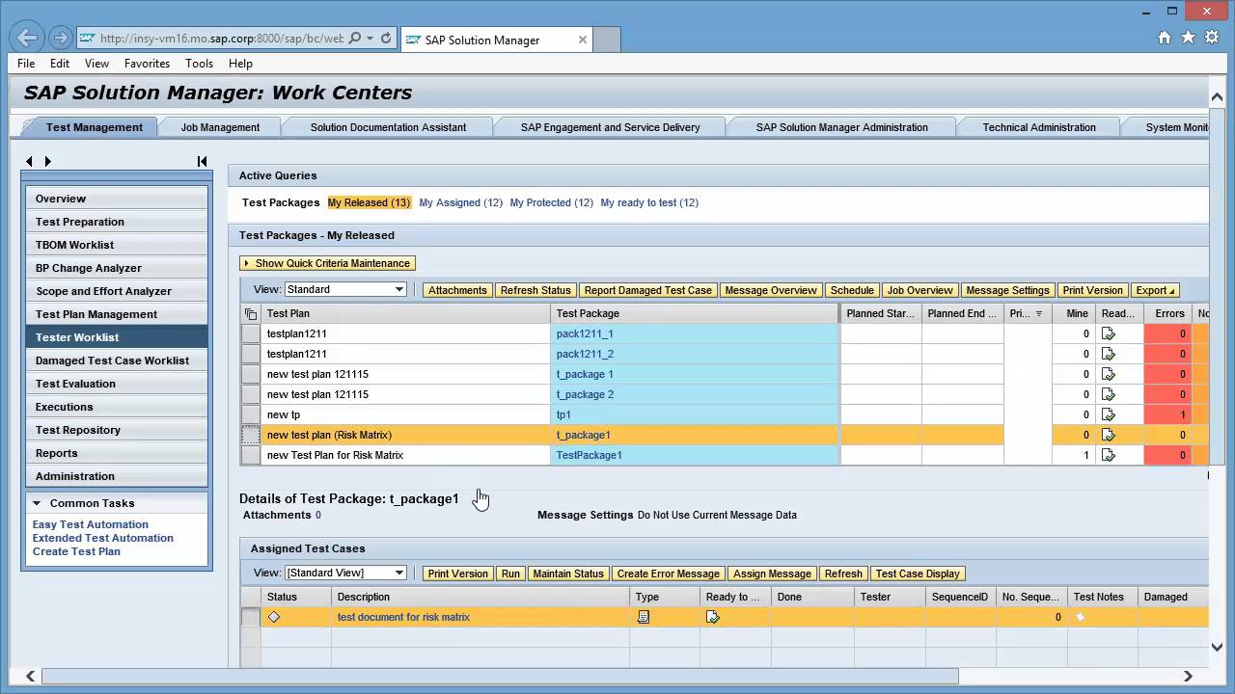
Task: Click the page refresh icon in address bar
Action: pyautogui.click(x=385, y=39)
